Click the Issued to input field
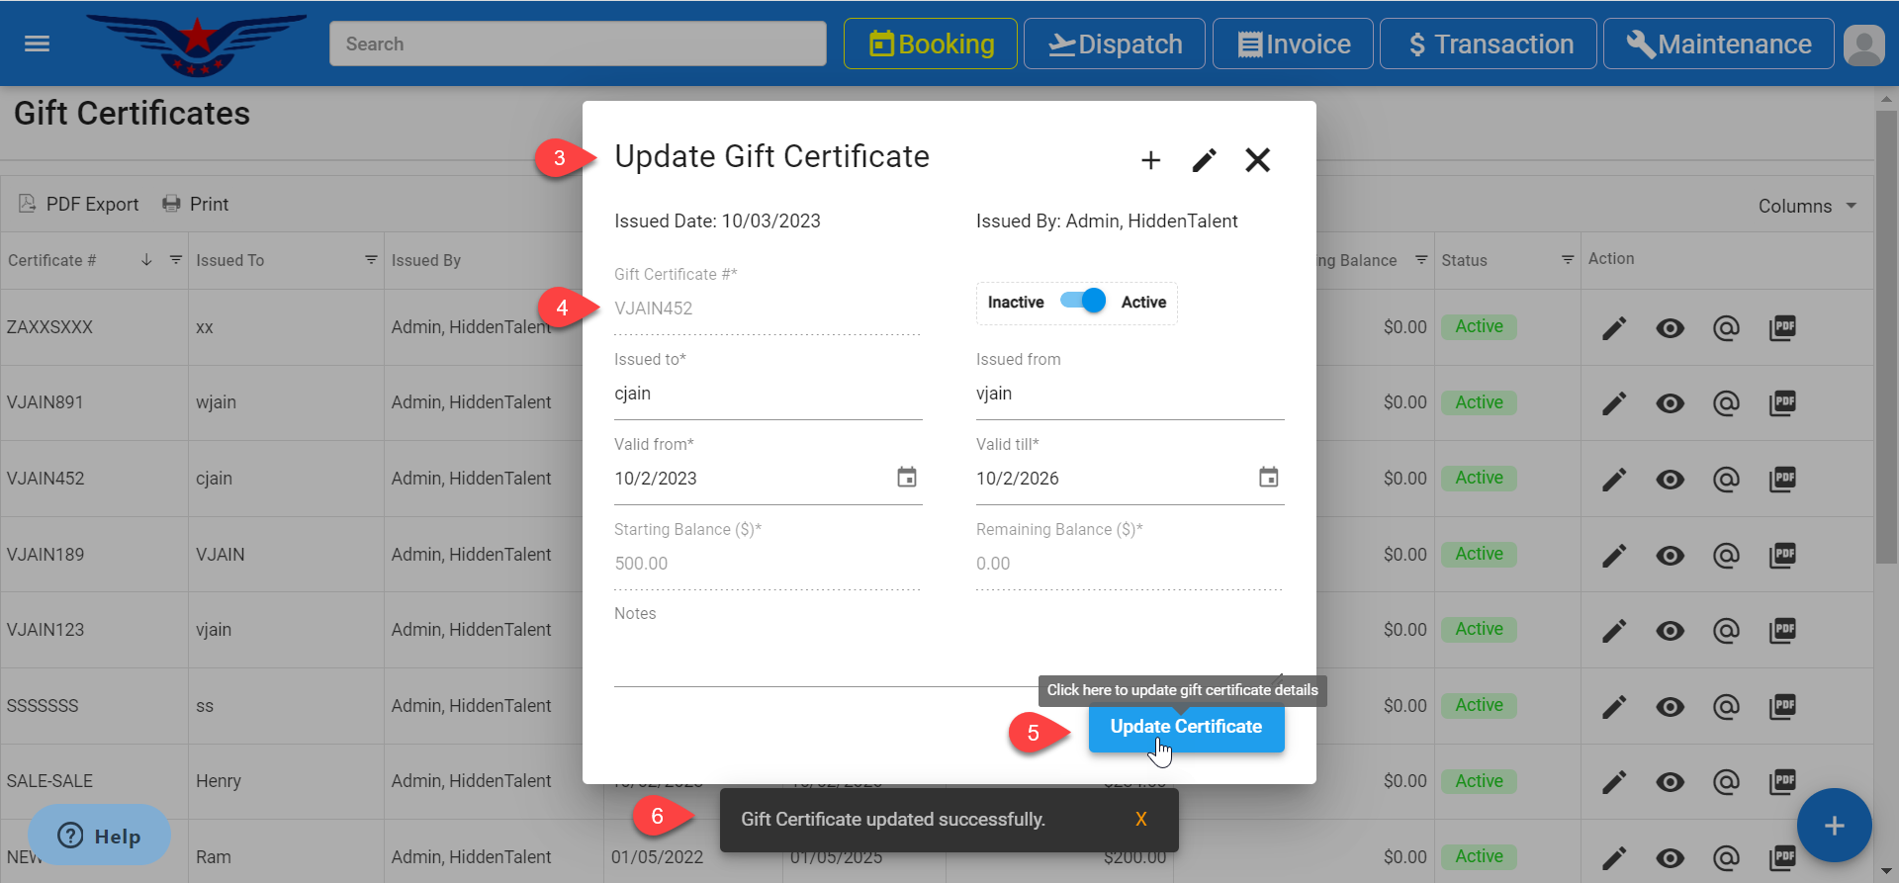 point(767,394)
